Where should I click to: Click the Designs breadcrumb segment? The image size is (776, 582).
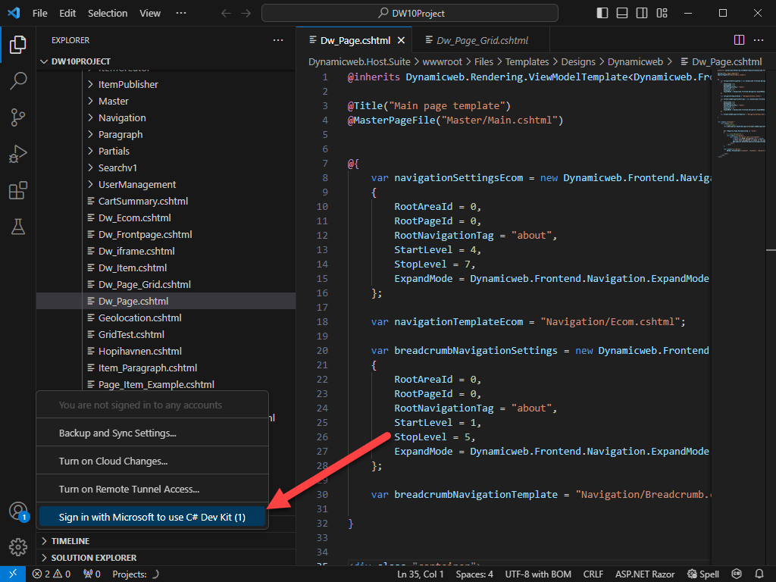(x=578, y=62)
